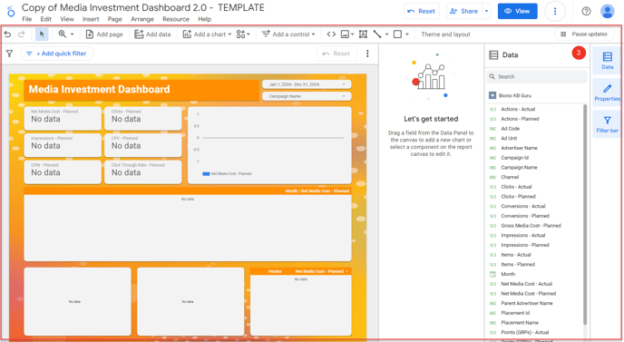Click the red notification badge showing 3
Screen dimensions: 624x342
coord(579,53)
